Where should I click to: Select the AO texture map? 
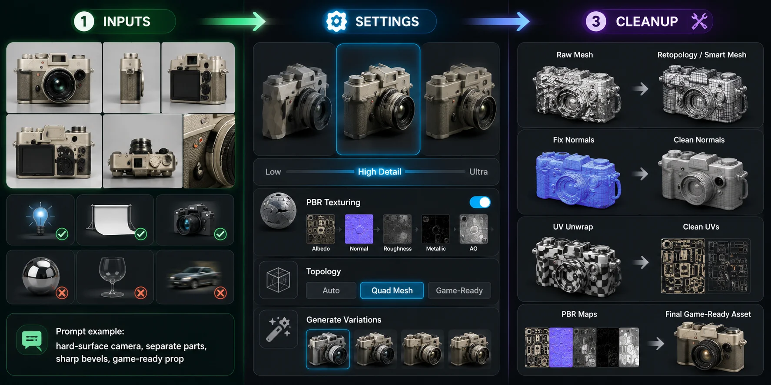[x=474, y=229]
